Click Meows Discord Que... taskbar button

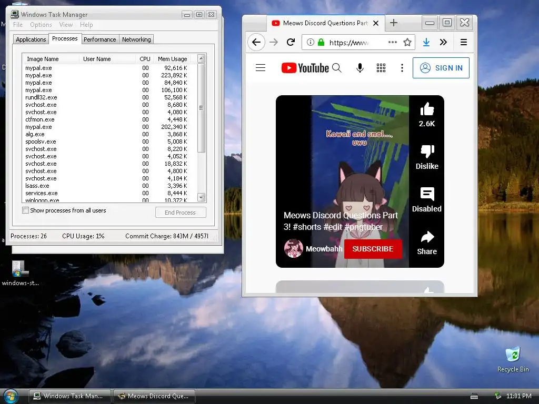pos(154,396)
